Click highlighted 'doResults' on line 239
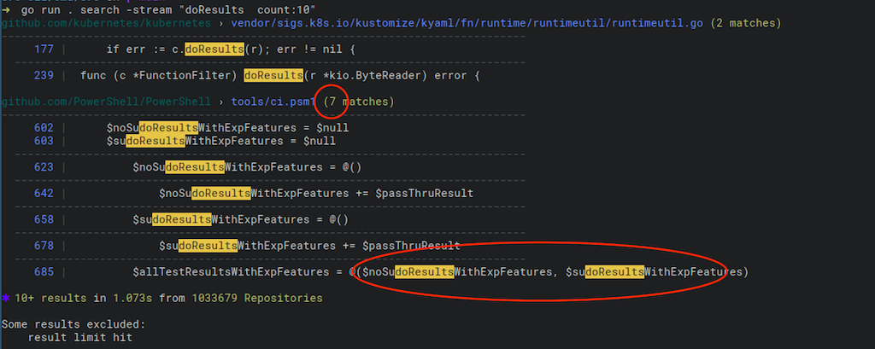Image resolution: width=875 pixels, height=349 pixels. (x=273, y=76)
